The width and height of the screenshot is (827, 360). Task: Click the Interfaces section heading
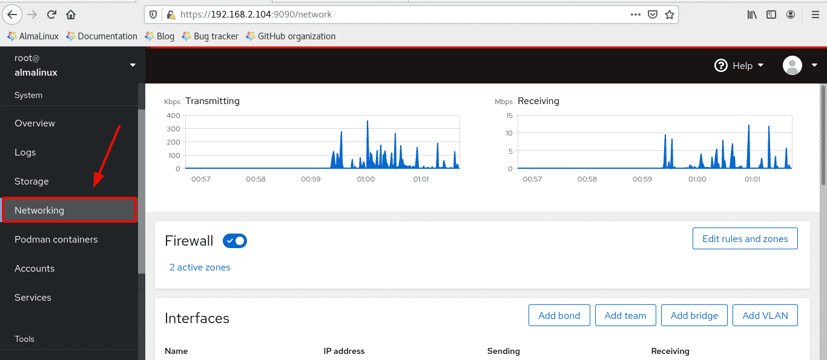[197, 318]
